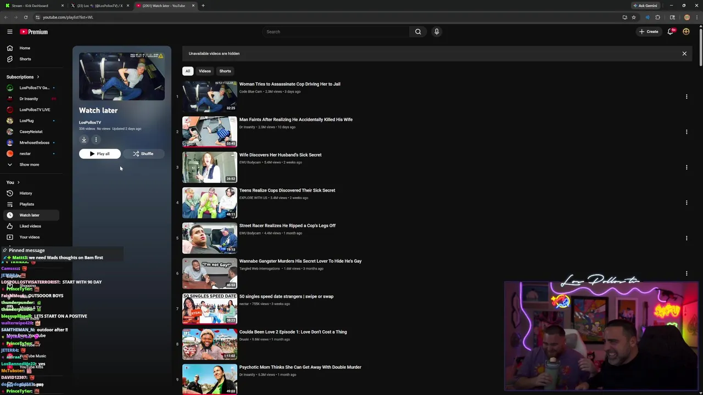Expand the You section chevron

point(18,182)
